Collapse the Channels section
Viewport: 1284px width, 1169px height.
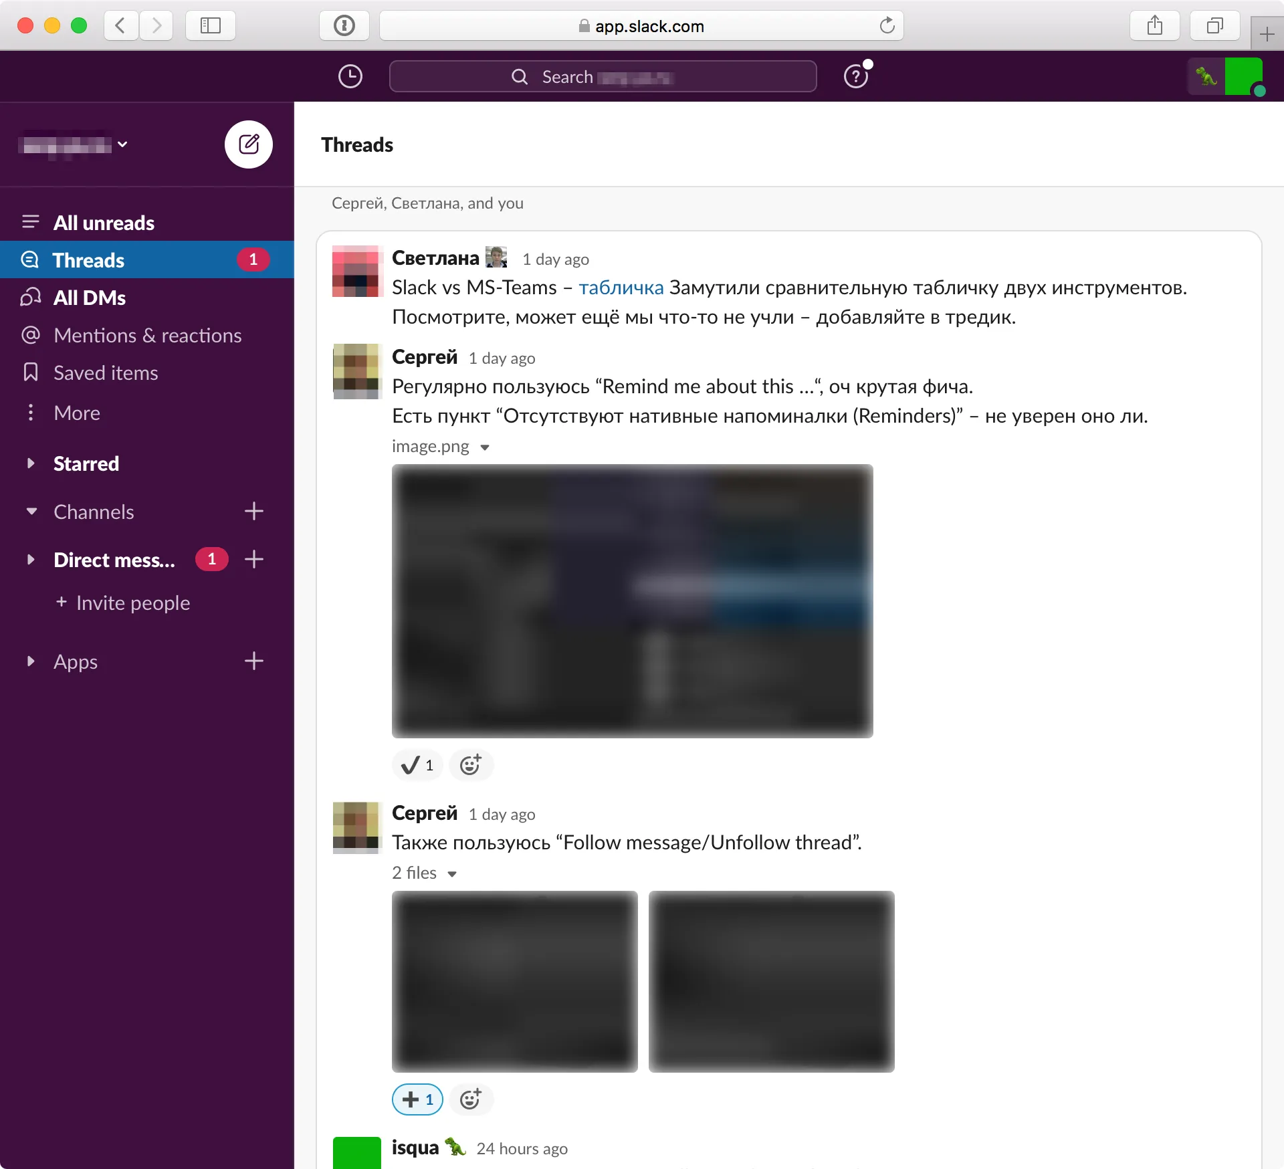(x=31, y=512)
